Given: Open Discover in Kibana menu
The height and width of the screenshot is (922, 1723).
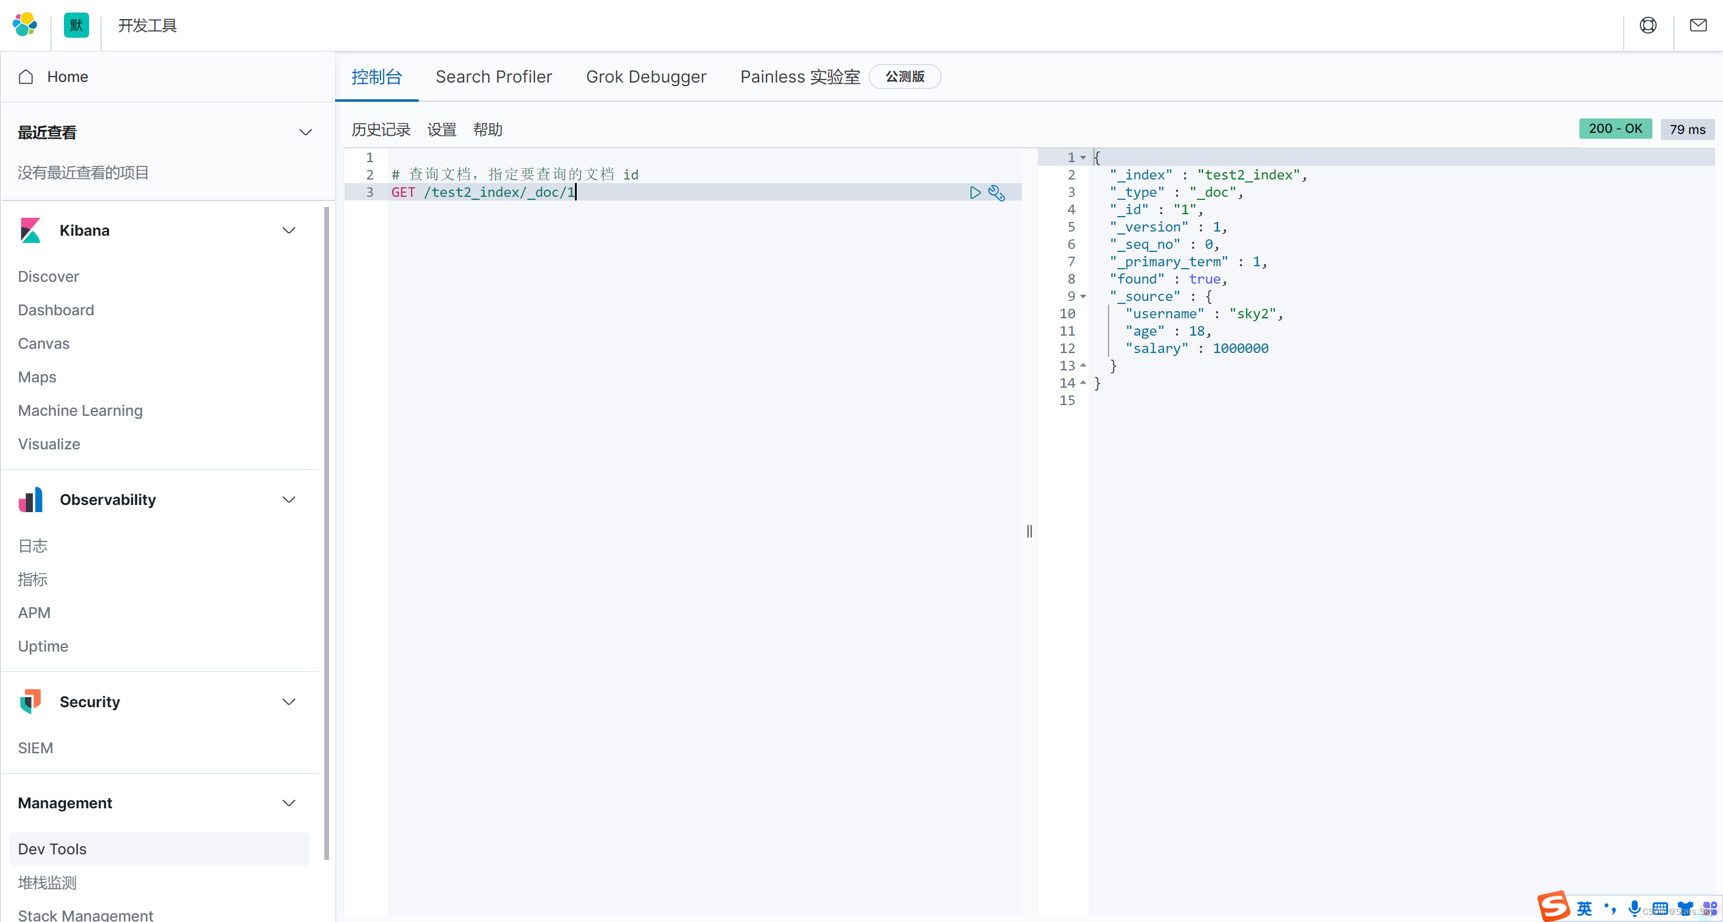Looking at the screenshot, I should 48,277.
